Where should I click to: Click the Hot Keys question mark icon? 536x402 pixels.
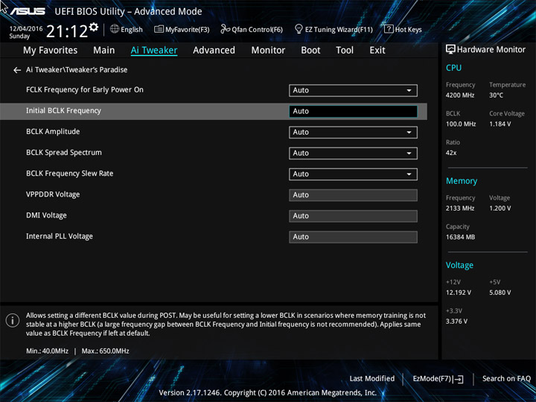[x=389, y=29]
